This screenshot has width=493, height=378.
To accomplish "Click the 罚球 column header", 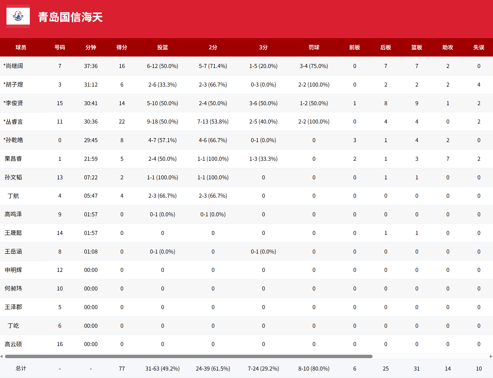I will click(314, 47).
